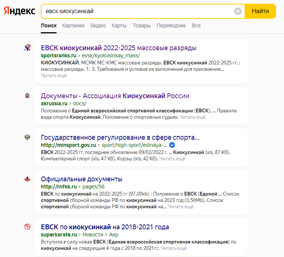Click snippet text ЕВСК 2022-2025 гг. последнее обновление
Viewport: 284px width, 257px height.
point(136,155)
